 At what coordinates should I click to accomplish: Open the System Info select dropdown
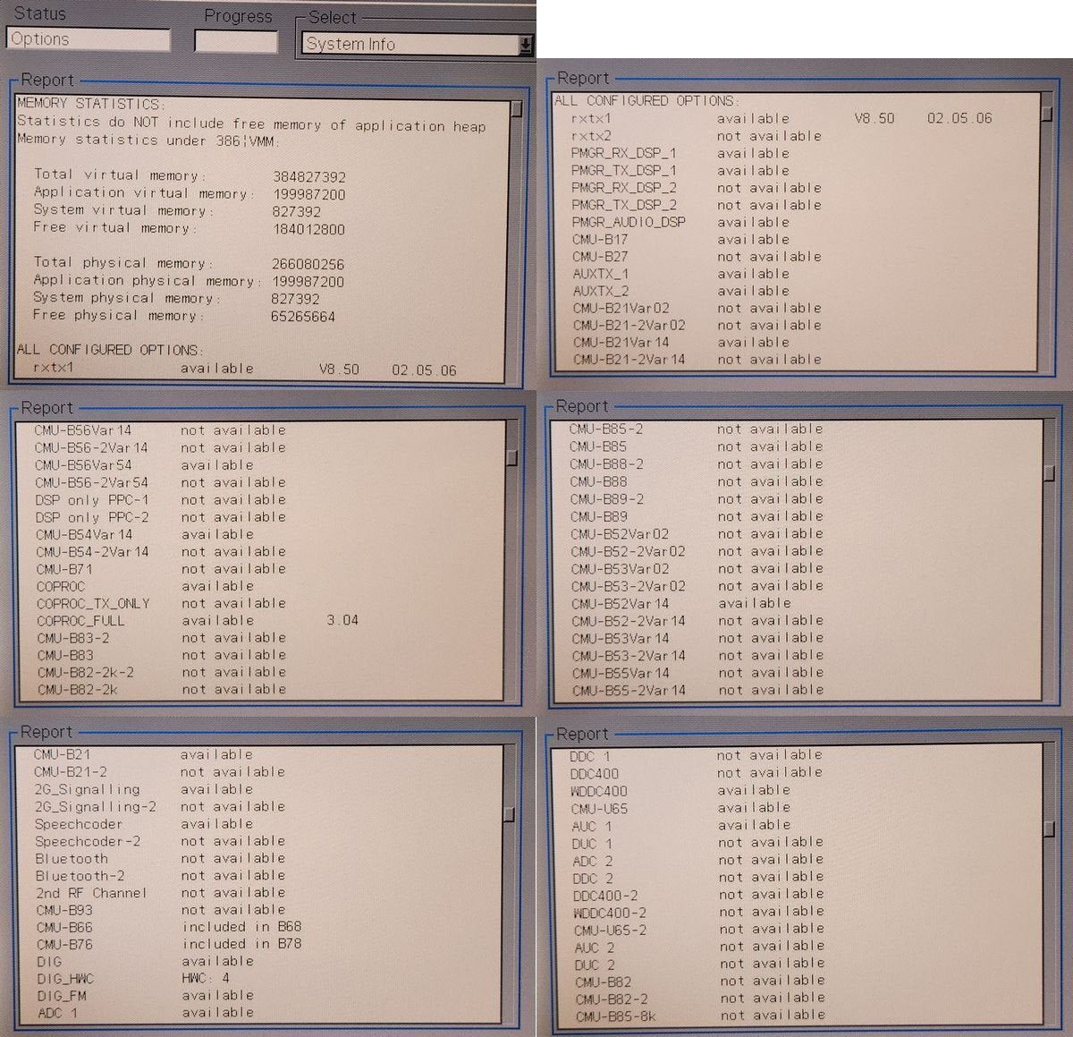526,44
